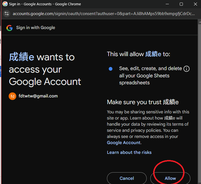
Task: Click the Sign in with Google header text
Action: point(36,28)
